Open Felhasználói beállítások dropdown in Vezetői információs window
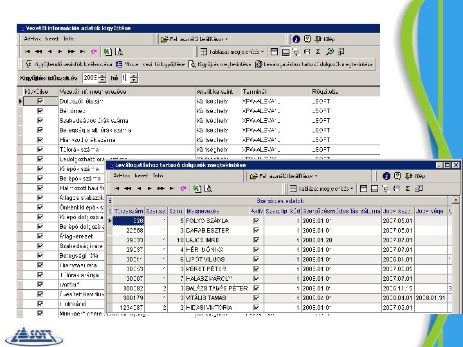The height and width of the screenshot is (347, 463). point(194,39)
